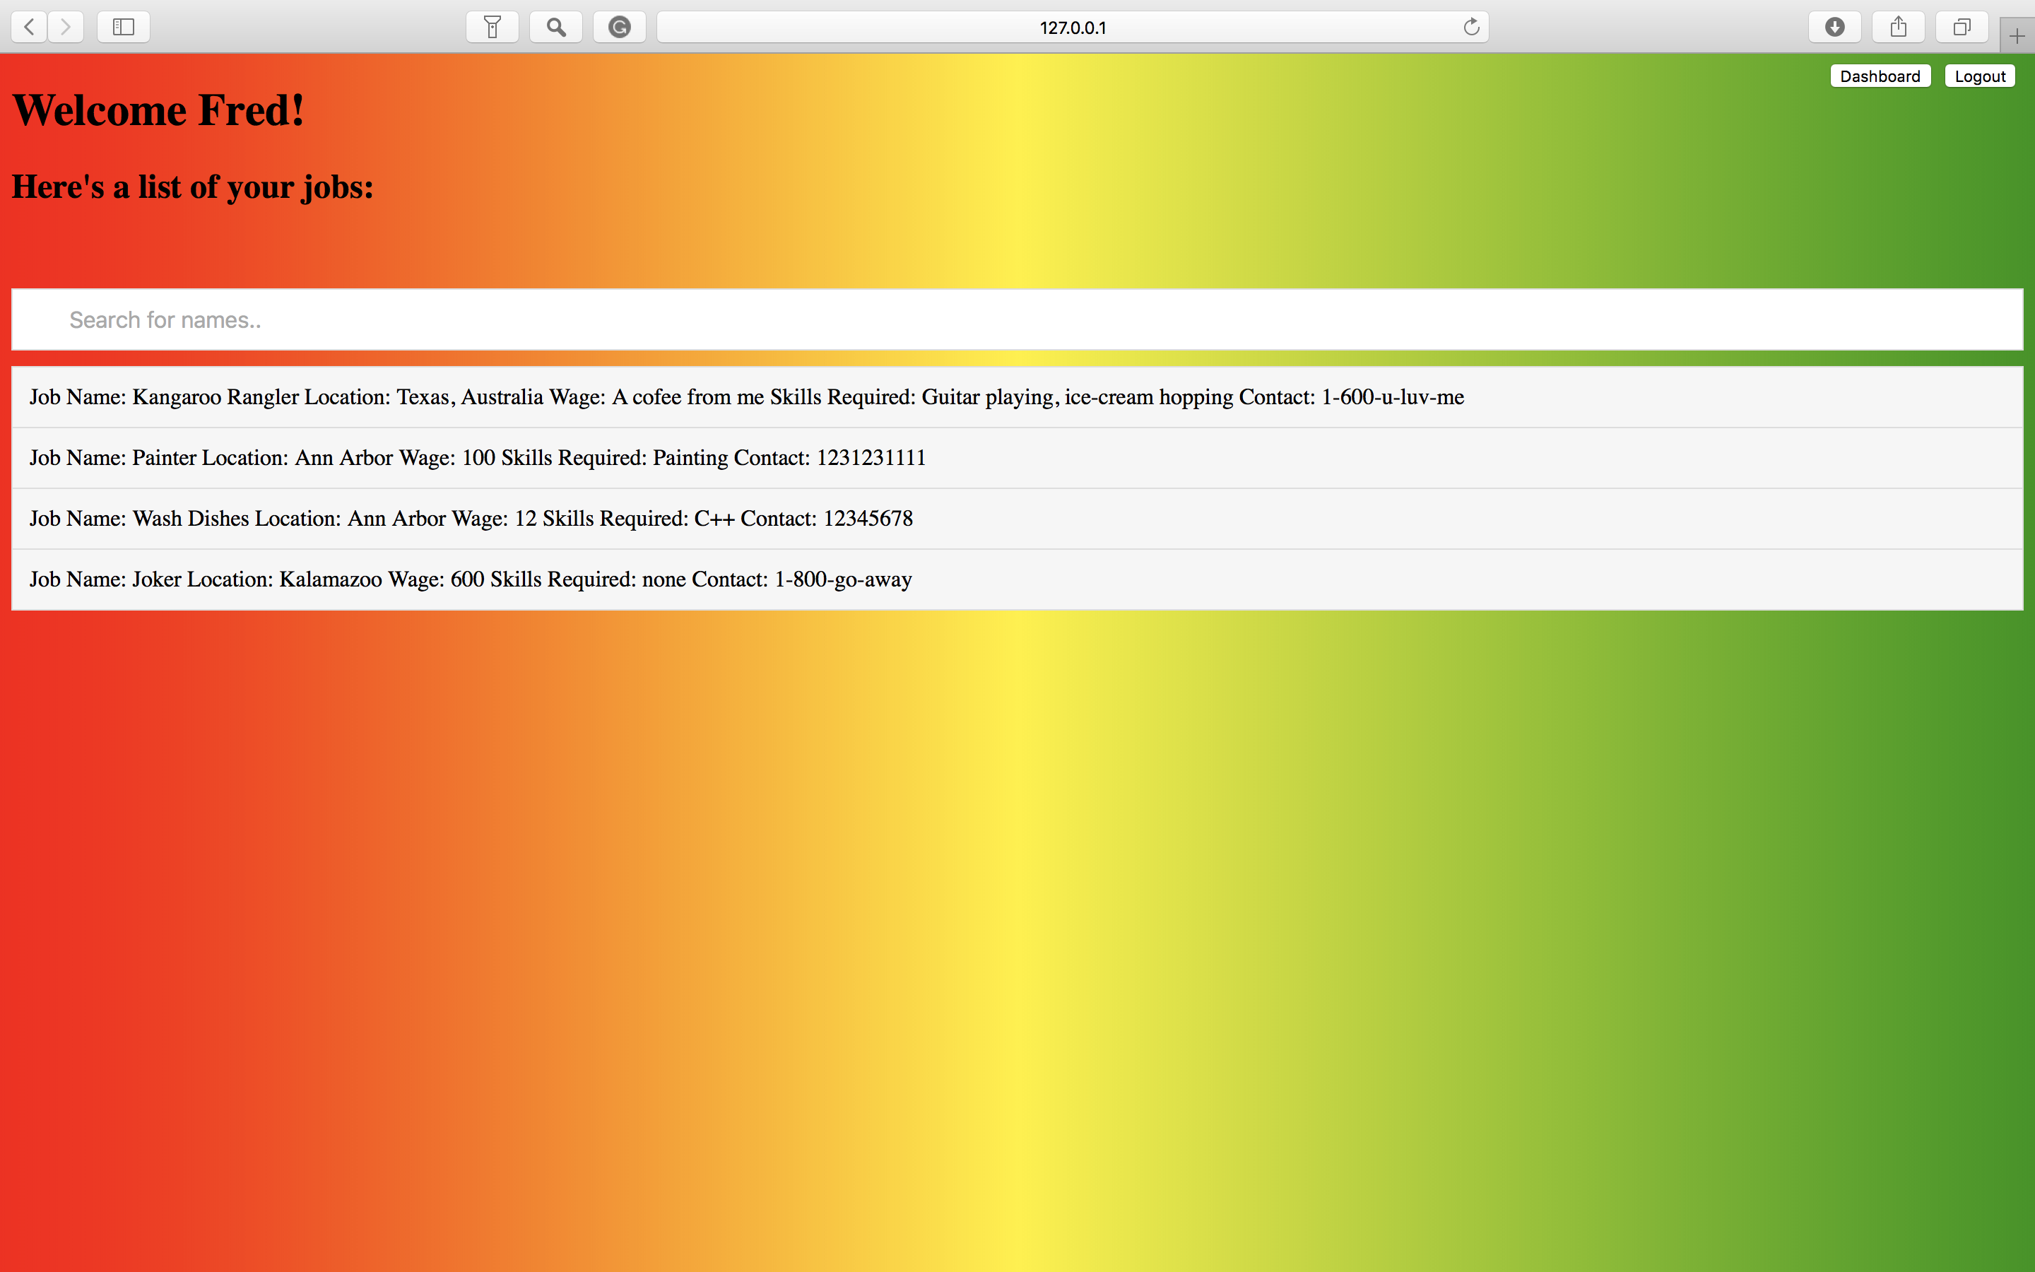The width and height of the screenshot is (2035, 1272).
Task: Click the 127.0.0.1 address bar
Action: pos(1072,27)
